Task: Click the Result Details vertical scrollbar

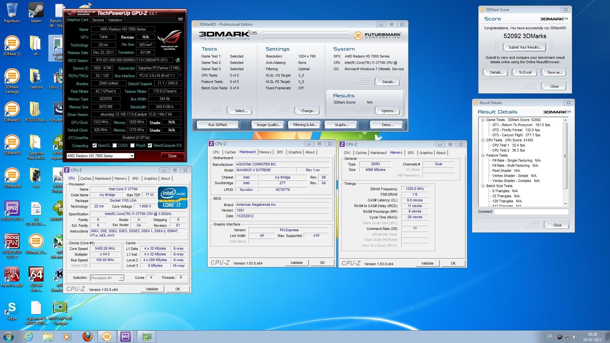Action: [565, 162]
